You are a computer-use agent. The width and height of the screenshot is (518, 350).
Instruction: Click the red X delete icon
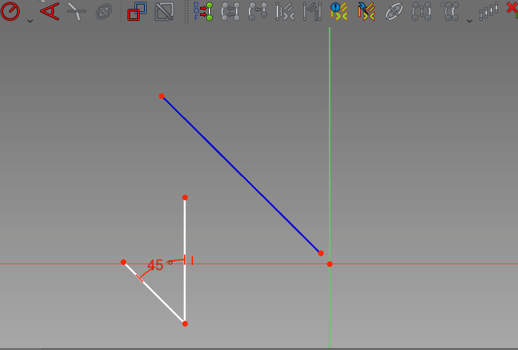(x=512, y=9)
